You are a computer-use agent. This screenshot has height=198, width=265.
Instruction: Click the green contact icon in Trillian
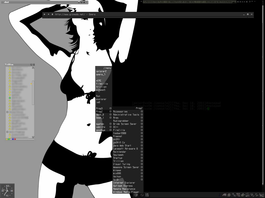pos(10,98)
